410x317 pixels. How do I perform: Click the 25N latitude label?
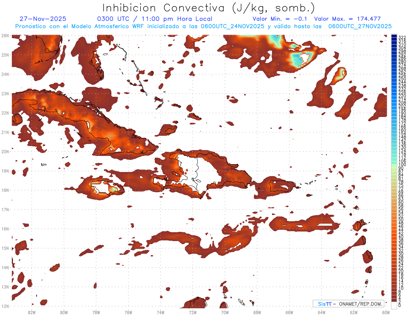(x=5, y=55)
